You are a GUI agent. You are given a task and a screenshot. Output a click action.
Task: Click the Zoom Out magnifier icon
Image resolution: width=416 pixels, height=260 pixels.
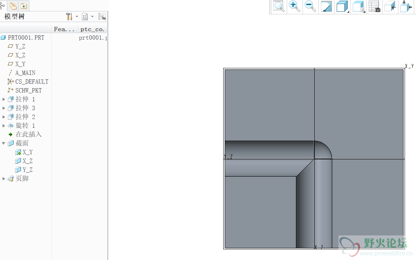coord(310,6)
